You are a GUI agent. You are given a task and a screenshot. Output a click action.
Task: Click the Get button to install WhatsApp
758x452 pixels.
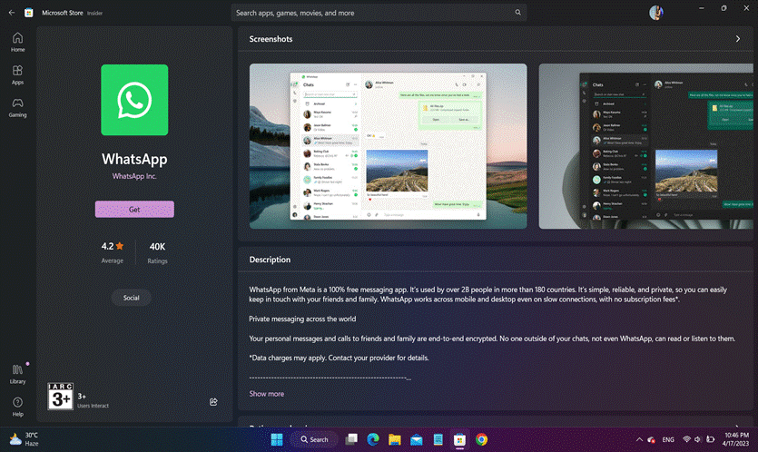click(x=134, y=210)
